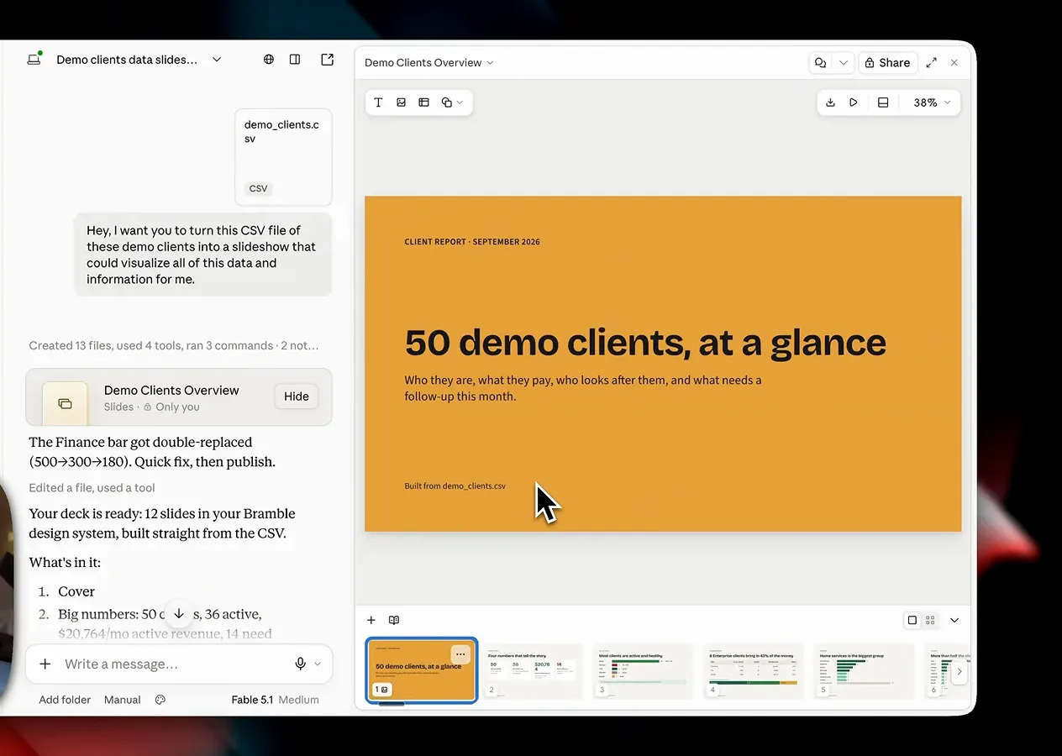
Task: Select slide 5 Home services thumbnail
Action: 864,671
